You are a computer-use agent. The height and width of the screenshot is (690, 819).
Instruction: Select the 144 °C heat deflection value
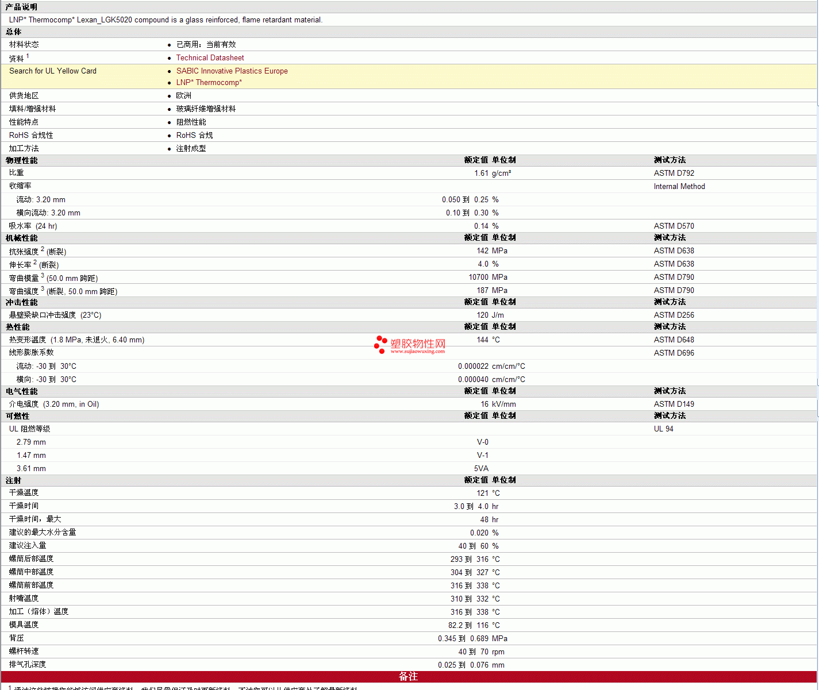tap(489, 340)
